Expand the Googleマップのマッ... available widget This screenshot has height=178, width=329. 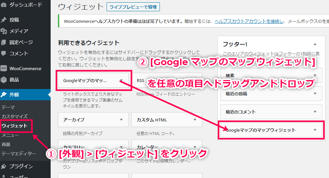(121, 80)
